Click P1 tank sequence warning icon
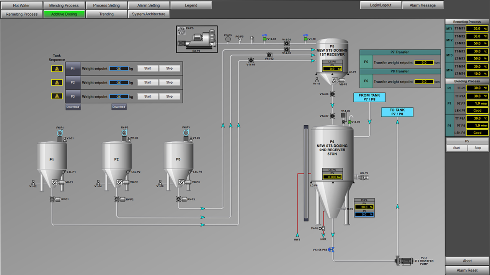This screenshot has height=275, width=490. click(x=57, y=69)
